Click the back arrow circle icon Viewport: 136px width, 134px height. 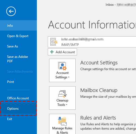click(x=11, y=11)
